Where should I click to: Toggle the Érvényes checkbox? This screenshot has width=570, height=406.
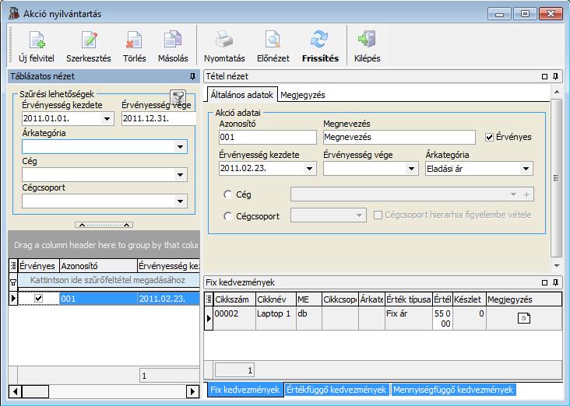[489, 137]
